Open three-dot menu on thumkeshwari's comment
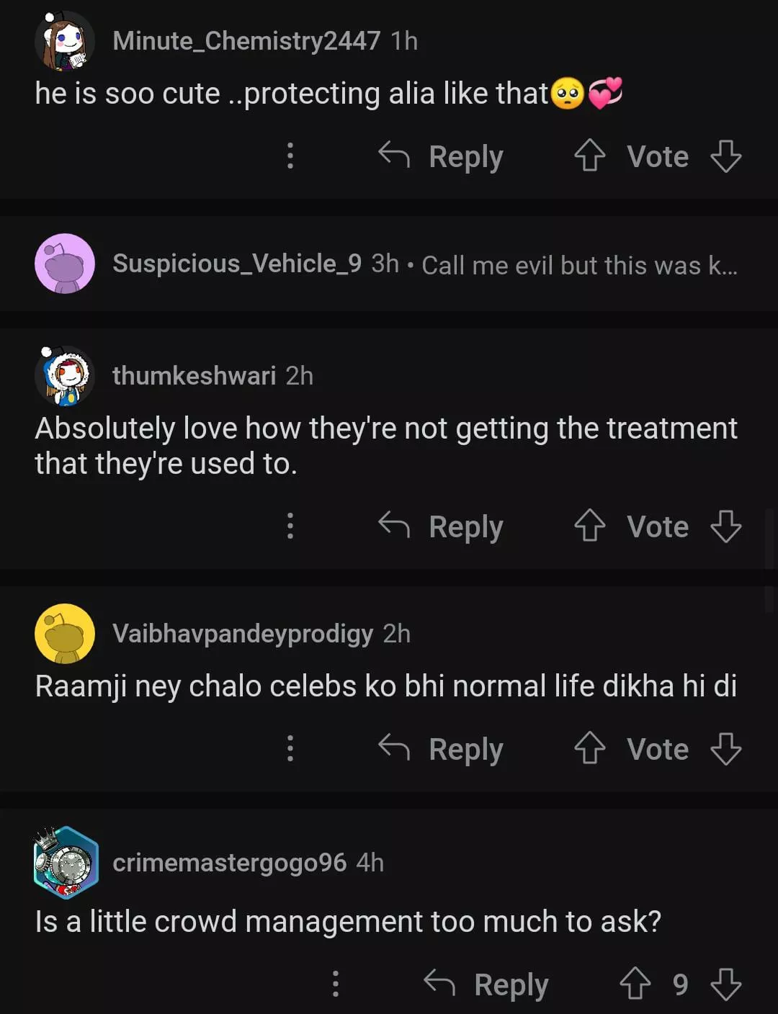Image resolution: width=778 pixels, height=1014 pixels. click(x=290, y=526)
